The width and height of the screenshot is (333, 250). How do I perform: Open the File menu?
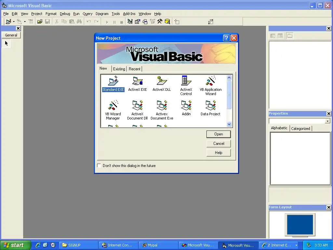(6, 14)
